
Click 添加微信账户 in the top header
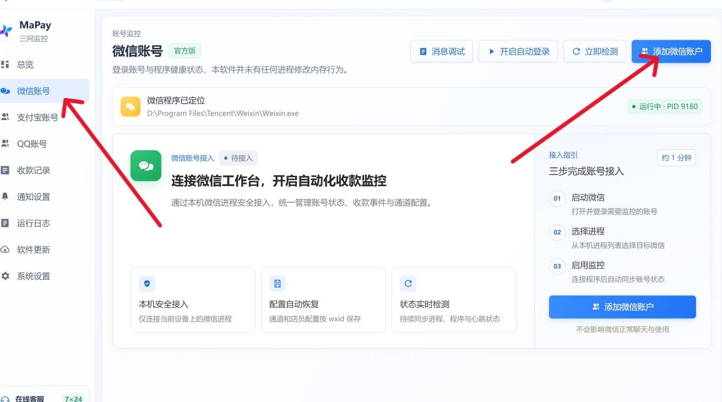click(x=671, y=52)
